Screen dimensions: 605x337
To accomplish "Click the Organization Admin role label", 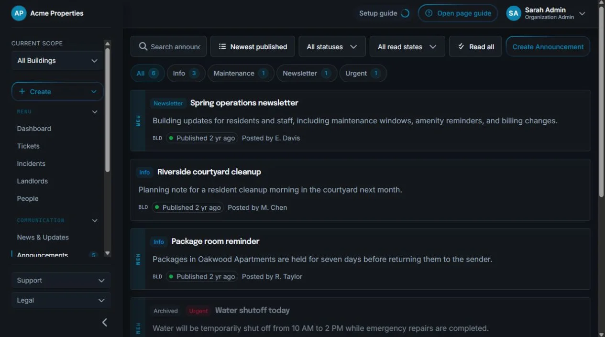I will click(549, 17).
